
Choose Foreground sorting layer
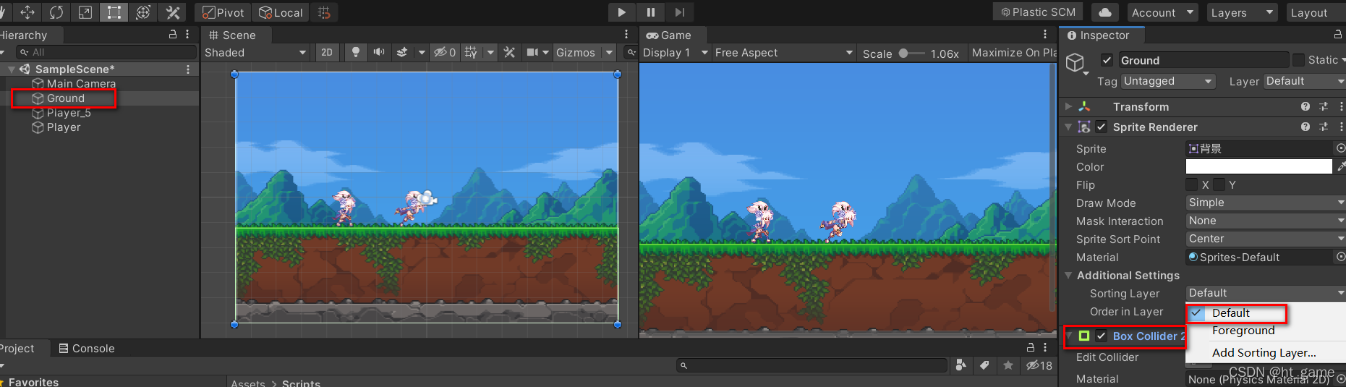(1265, 331)
